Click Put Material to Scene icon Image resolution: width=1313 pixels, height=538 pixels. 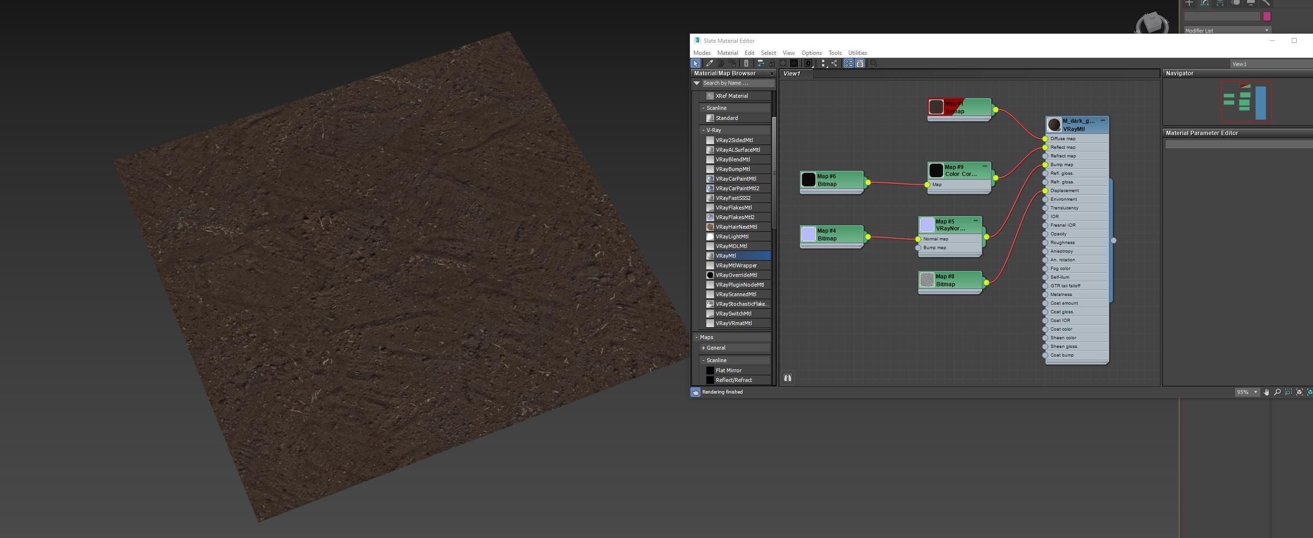pyautogui.click(x=721, y=63)
